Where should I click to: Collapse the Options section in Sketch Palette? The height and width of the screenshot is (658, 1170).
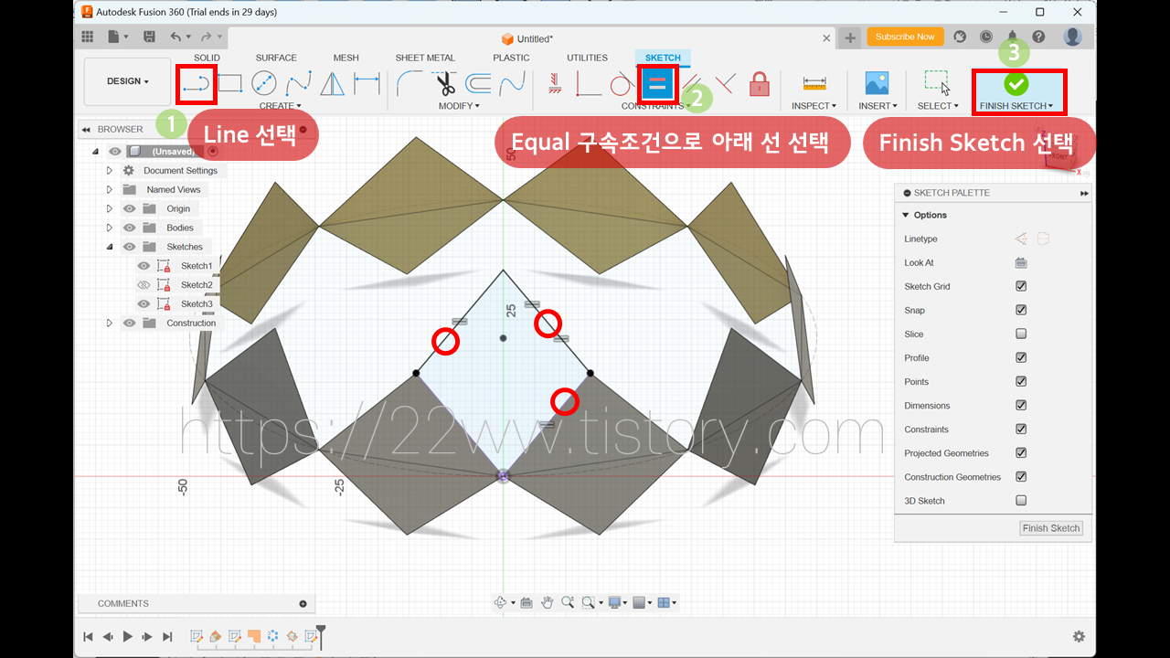tap(906, 215)
